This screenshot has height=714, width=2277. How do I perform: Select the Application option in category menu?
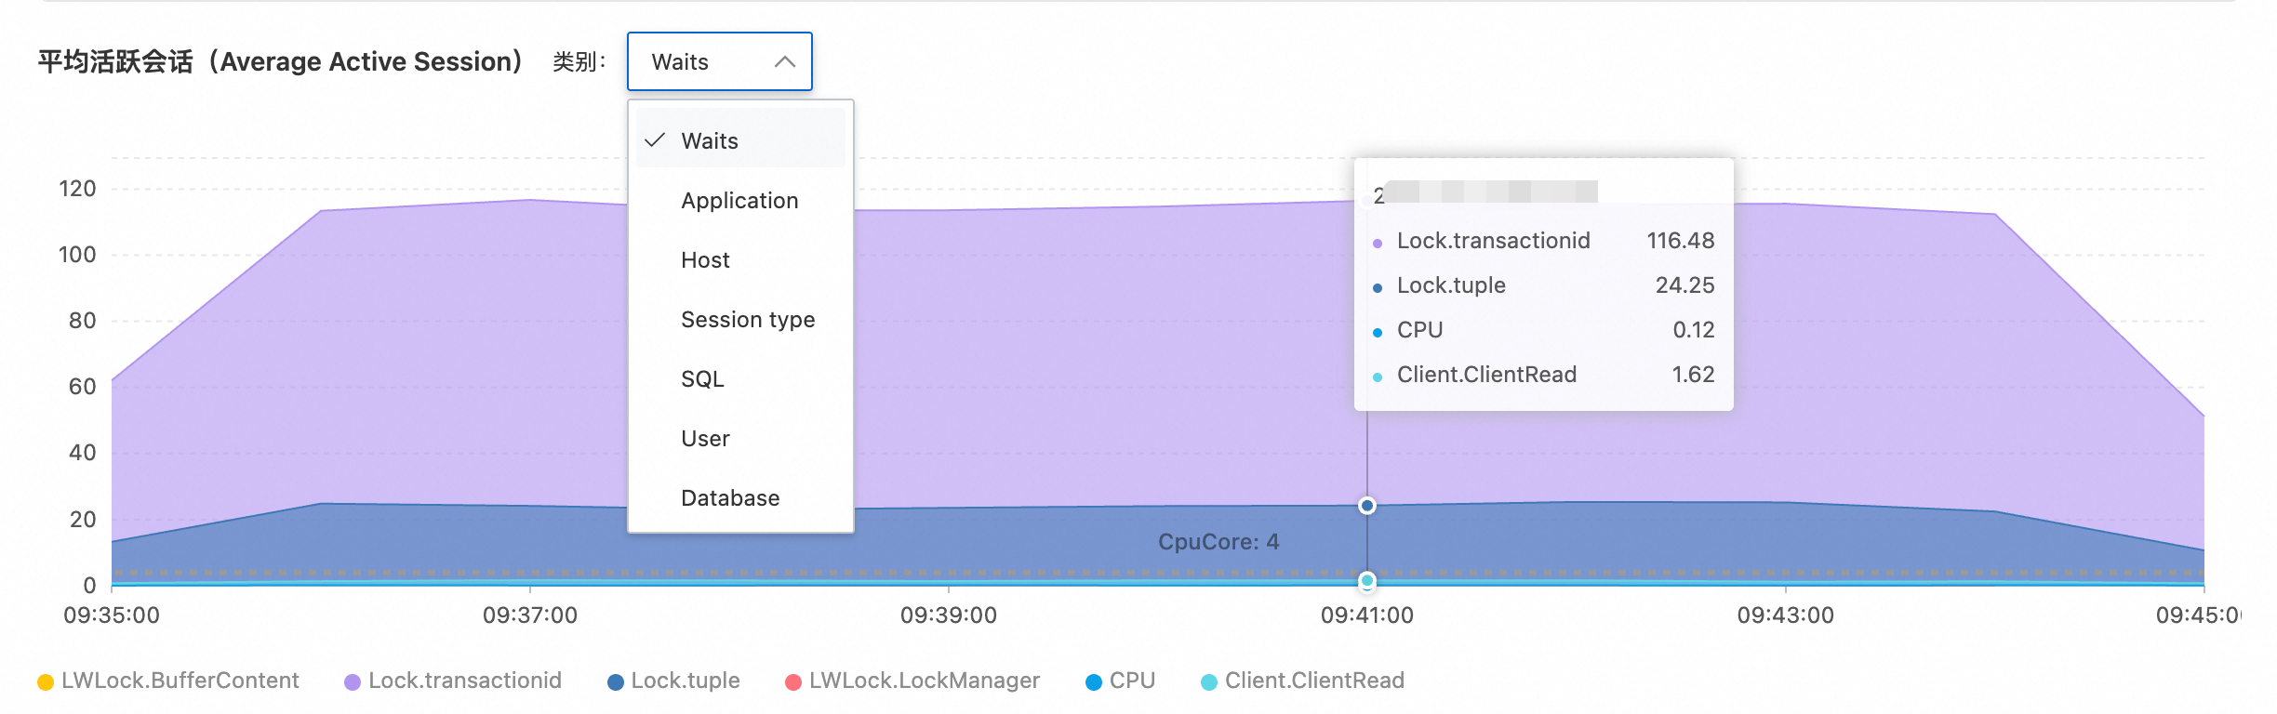tap(739, 201)
